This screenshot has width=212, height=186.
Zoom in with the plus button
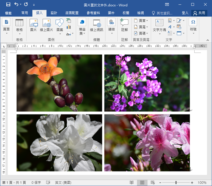192,183
